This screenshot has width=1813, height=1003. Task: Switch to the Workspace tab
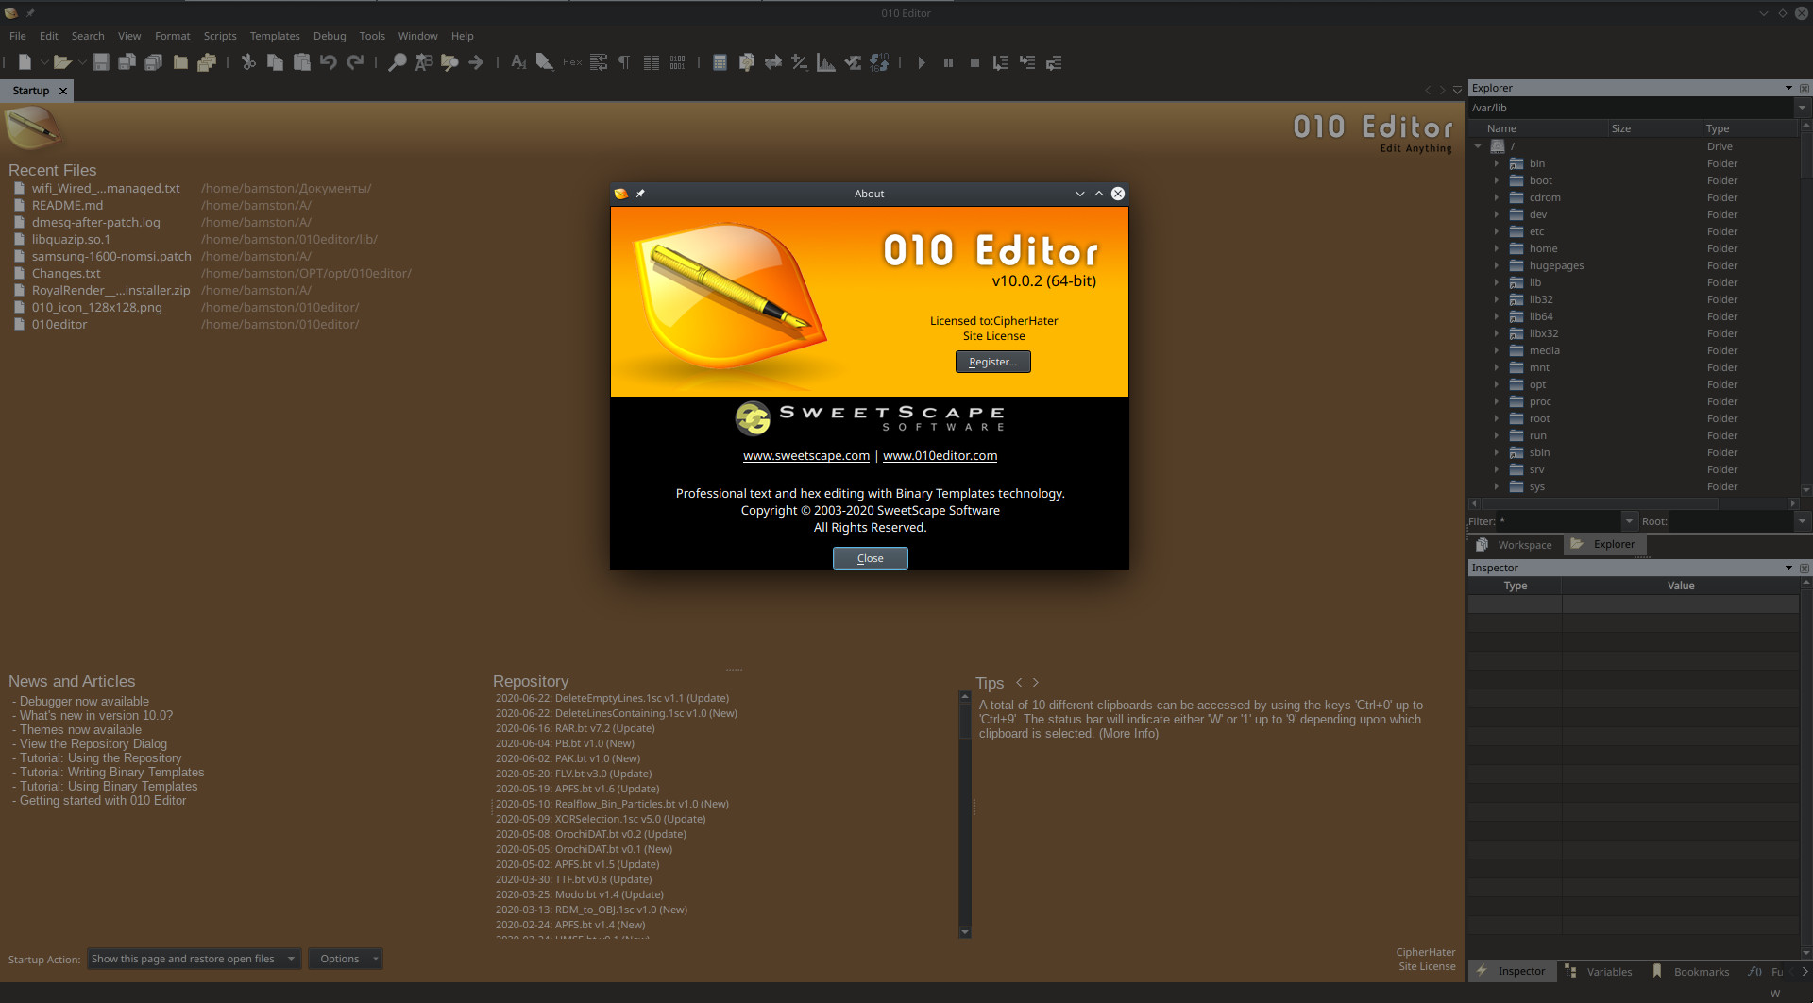click(1516, 545)
